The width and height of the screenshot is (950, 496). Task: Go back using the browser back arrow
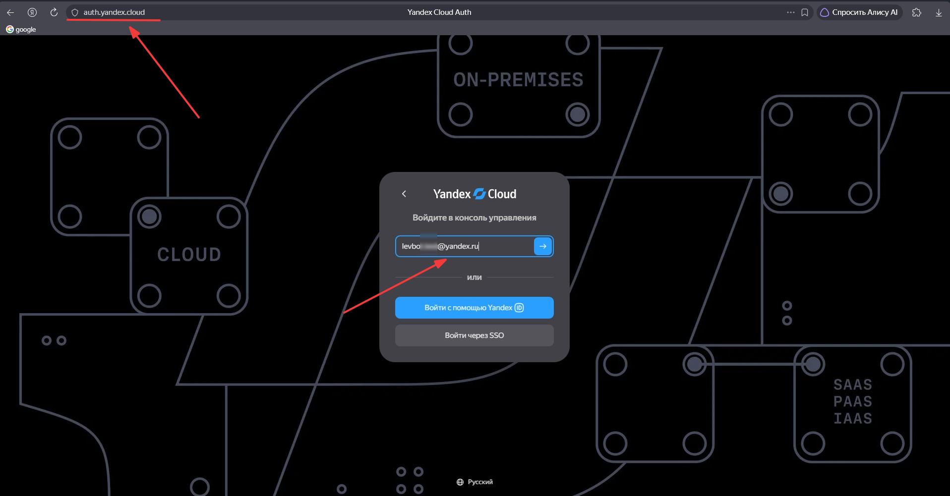pos(10,12)
